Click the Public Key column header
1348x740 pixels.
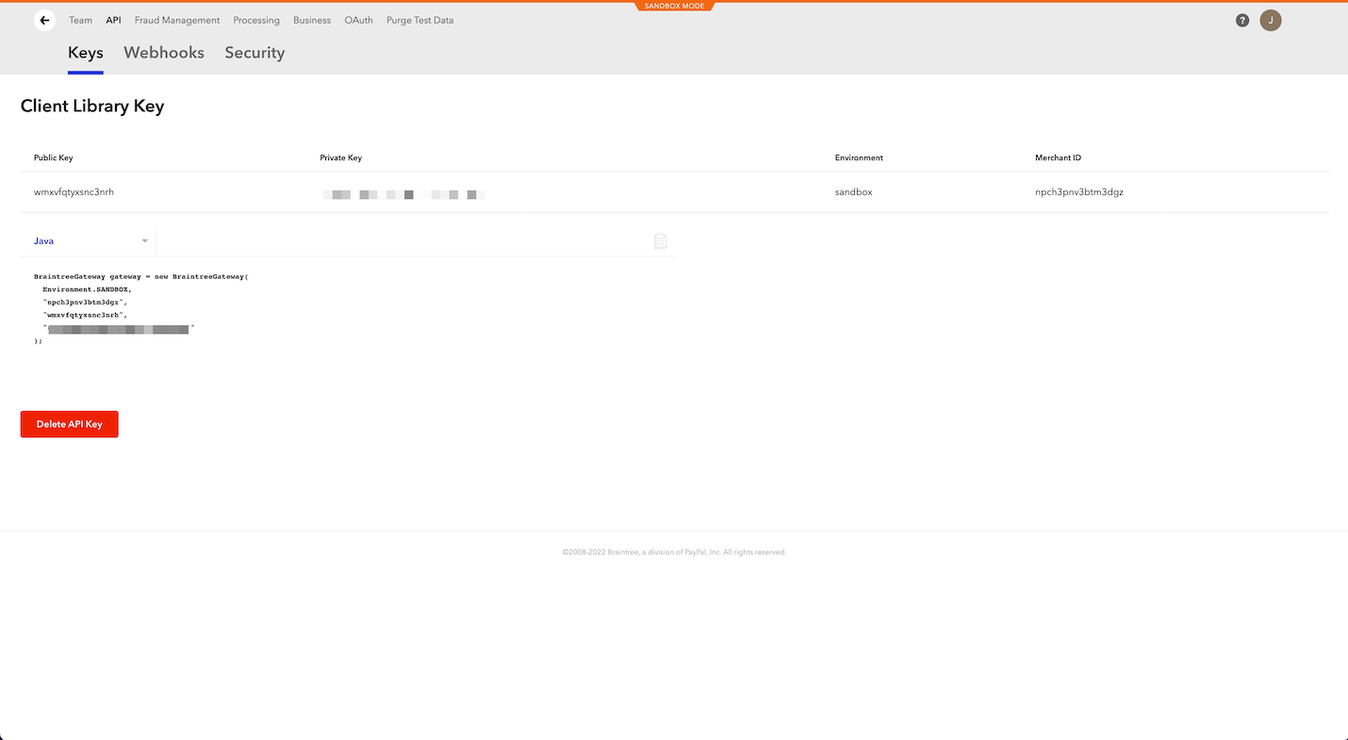54,157
